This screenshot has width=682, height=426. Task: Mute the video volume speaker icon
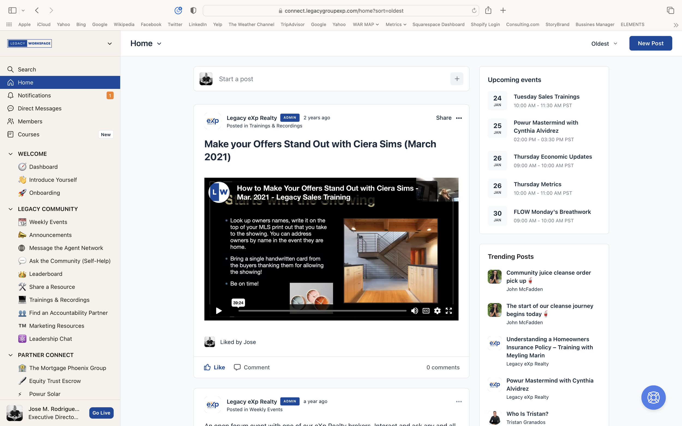pos(414,310)
